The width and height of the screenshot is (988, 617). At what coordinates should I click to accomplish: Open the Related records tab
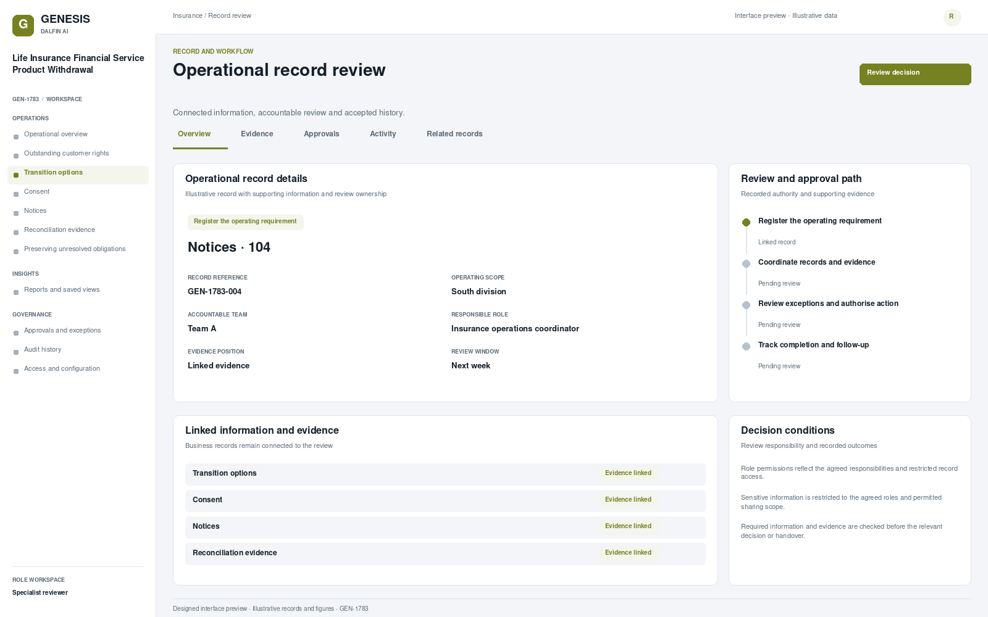pos(454,134)
